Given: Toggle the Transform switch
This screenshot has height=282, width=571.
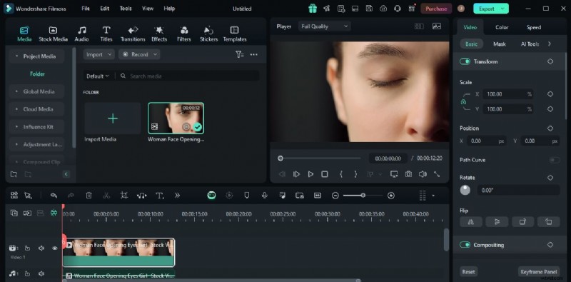Looking at the screenshot, I should tap(465, 61).
